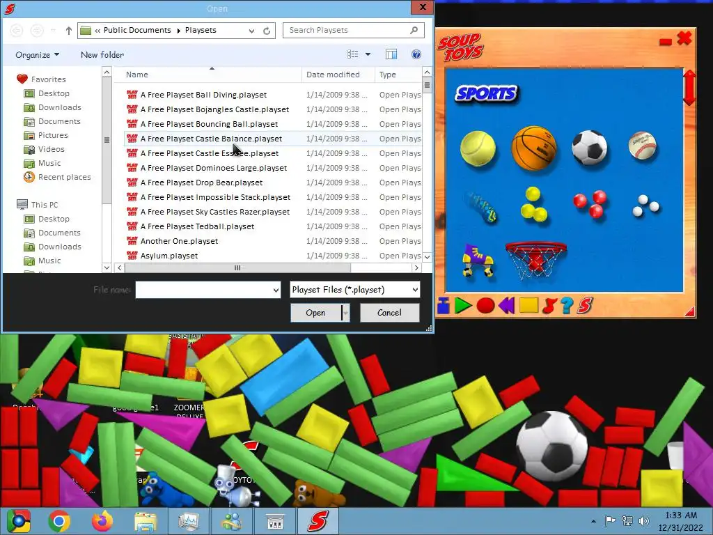The width and height of the screenshot is (713, 535).
Task: Pick the purple roller skate toy
Action: [x=478, y=261]
